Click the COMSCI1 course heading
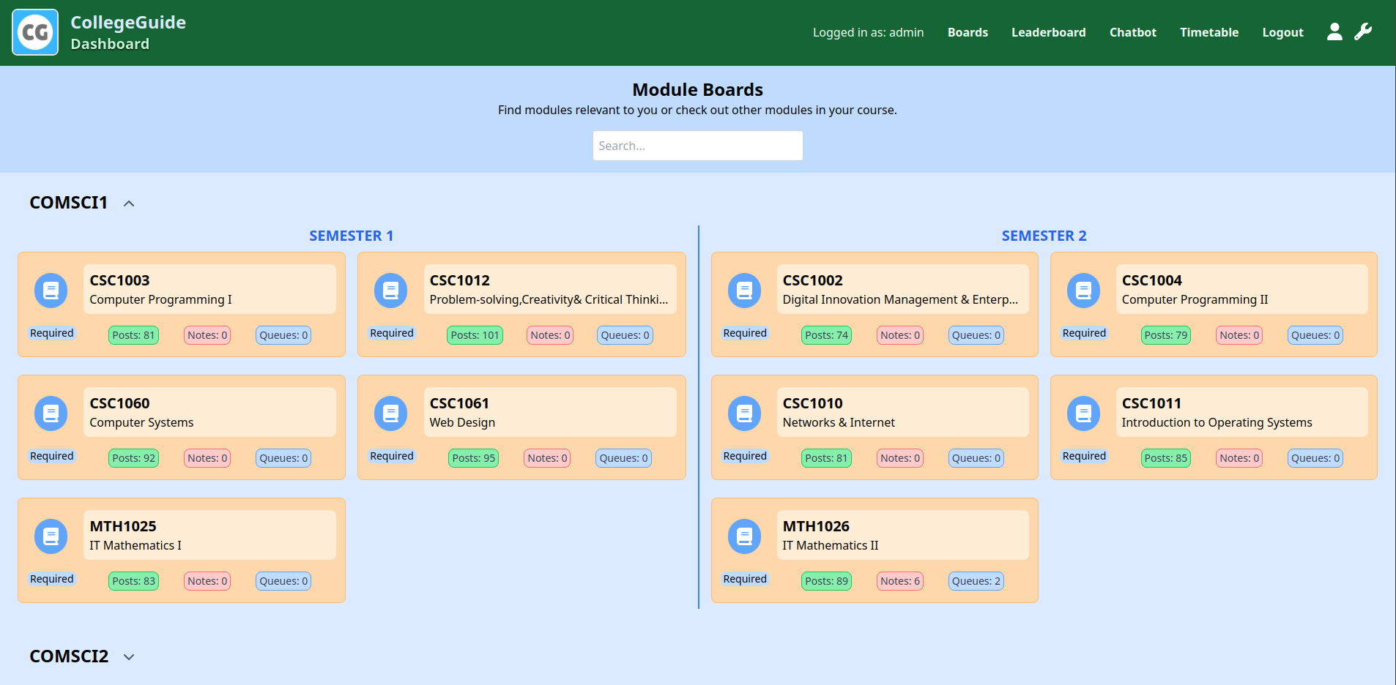This screenshot has height=685, width=1396. [68, 203]
